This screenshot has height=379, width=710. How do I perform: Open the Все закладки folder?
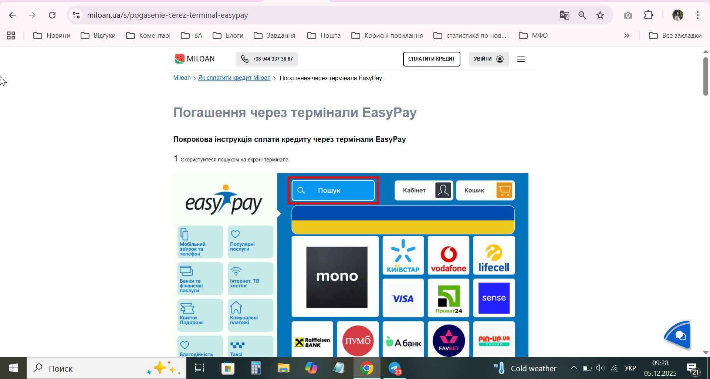675,35
